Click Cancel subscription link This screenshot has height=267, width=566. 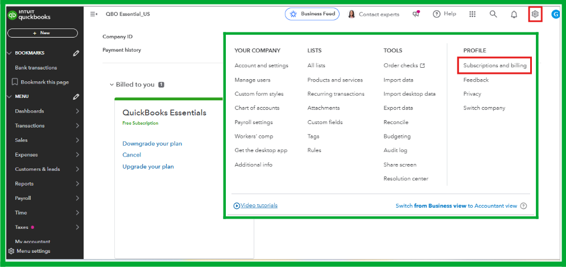click(x=132, y=155)
